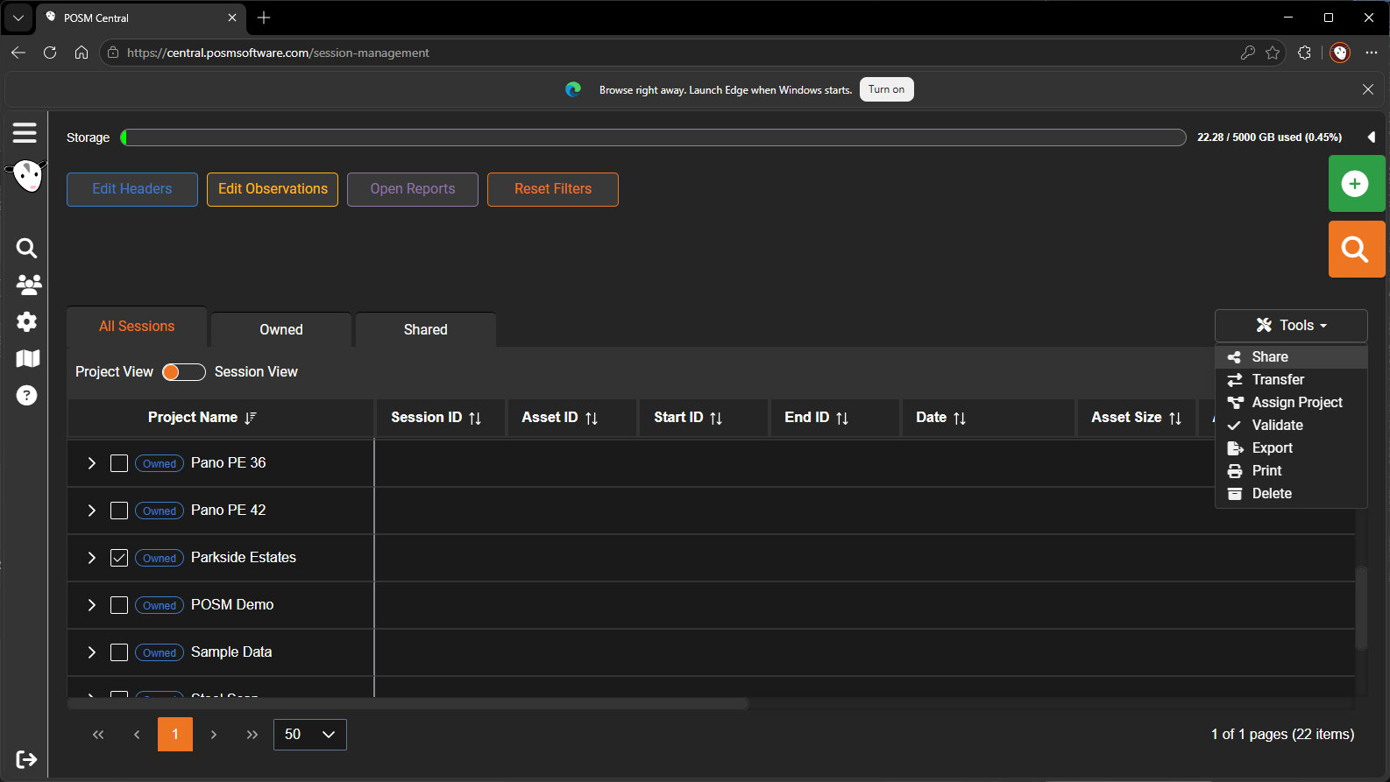This screenshot has height=782, width=1390.
Task: Choose Transfer from Tools menu
Action: [1291, 380]
